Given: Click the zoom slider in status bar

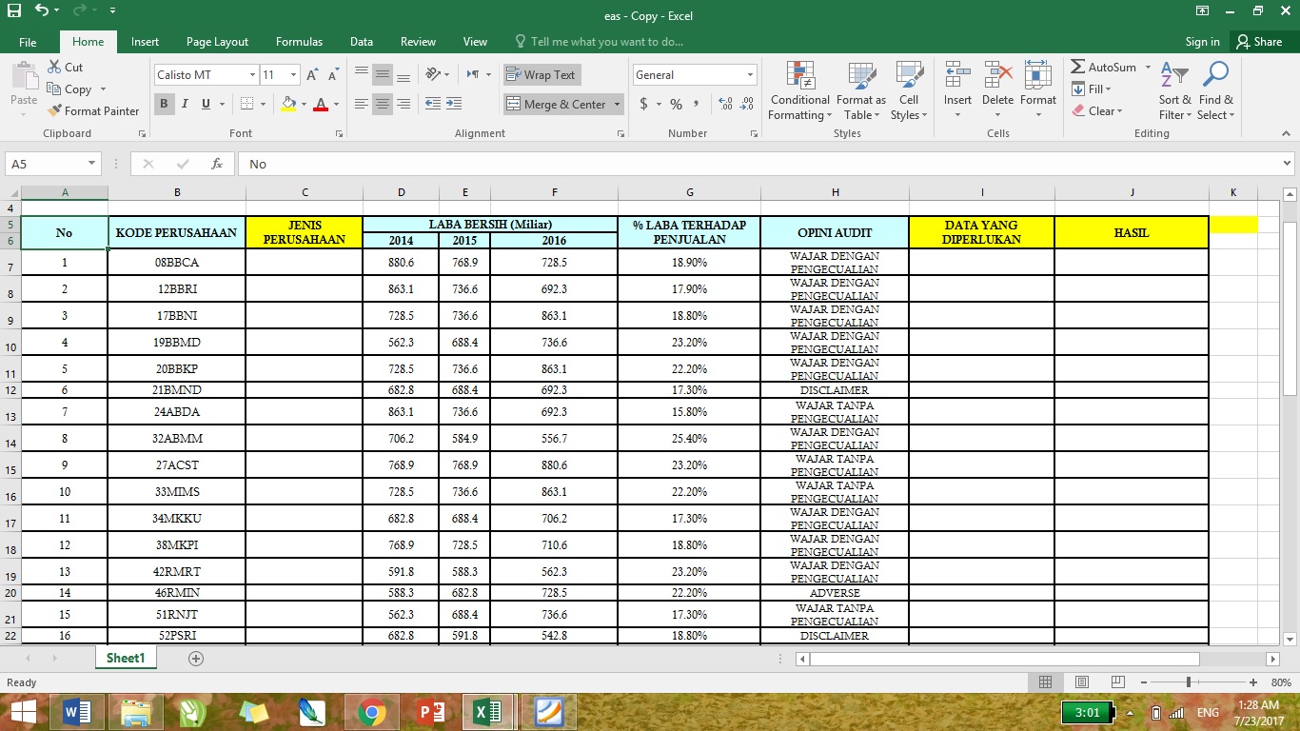Looking at the screenshot, I should (x=1191, y=682).
